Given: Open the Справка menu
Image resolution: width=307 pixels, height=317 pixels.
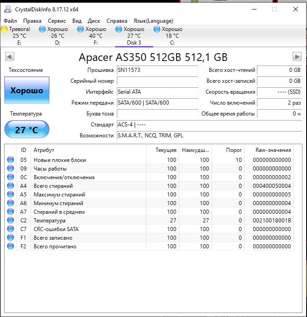Looking at the screenshot, I should [117, 21].
